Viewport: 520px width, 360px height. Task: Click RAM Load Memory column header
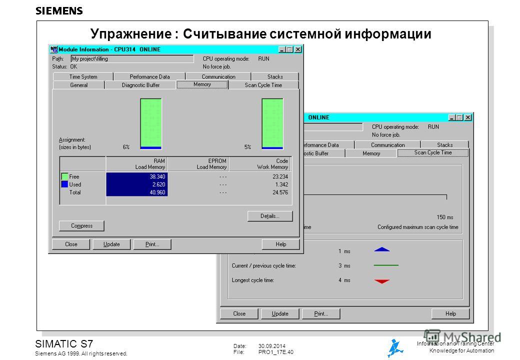[136, 164]
